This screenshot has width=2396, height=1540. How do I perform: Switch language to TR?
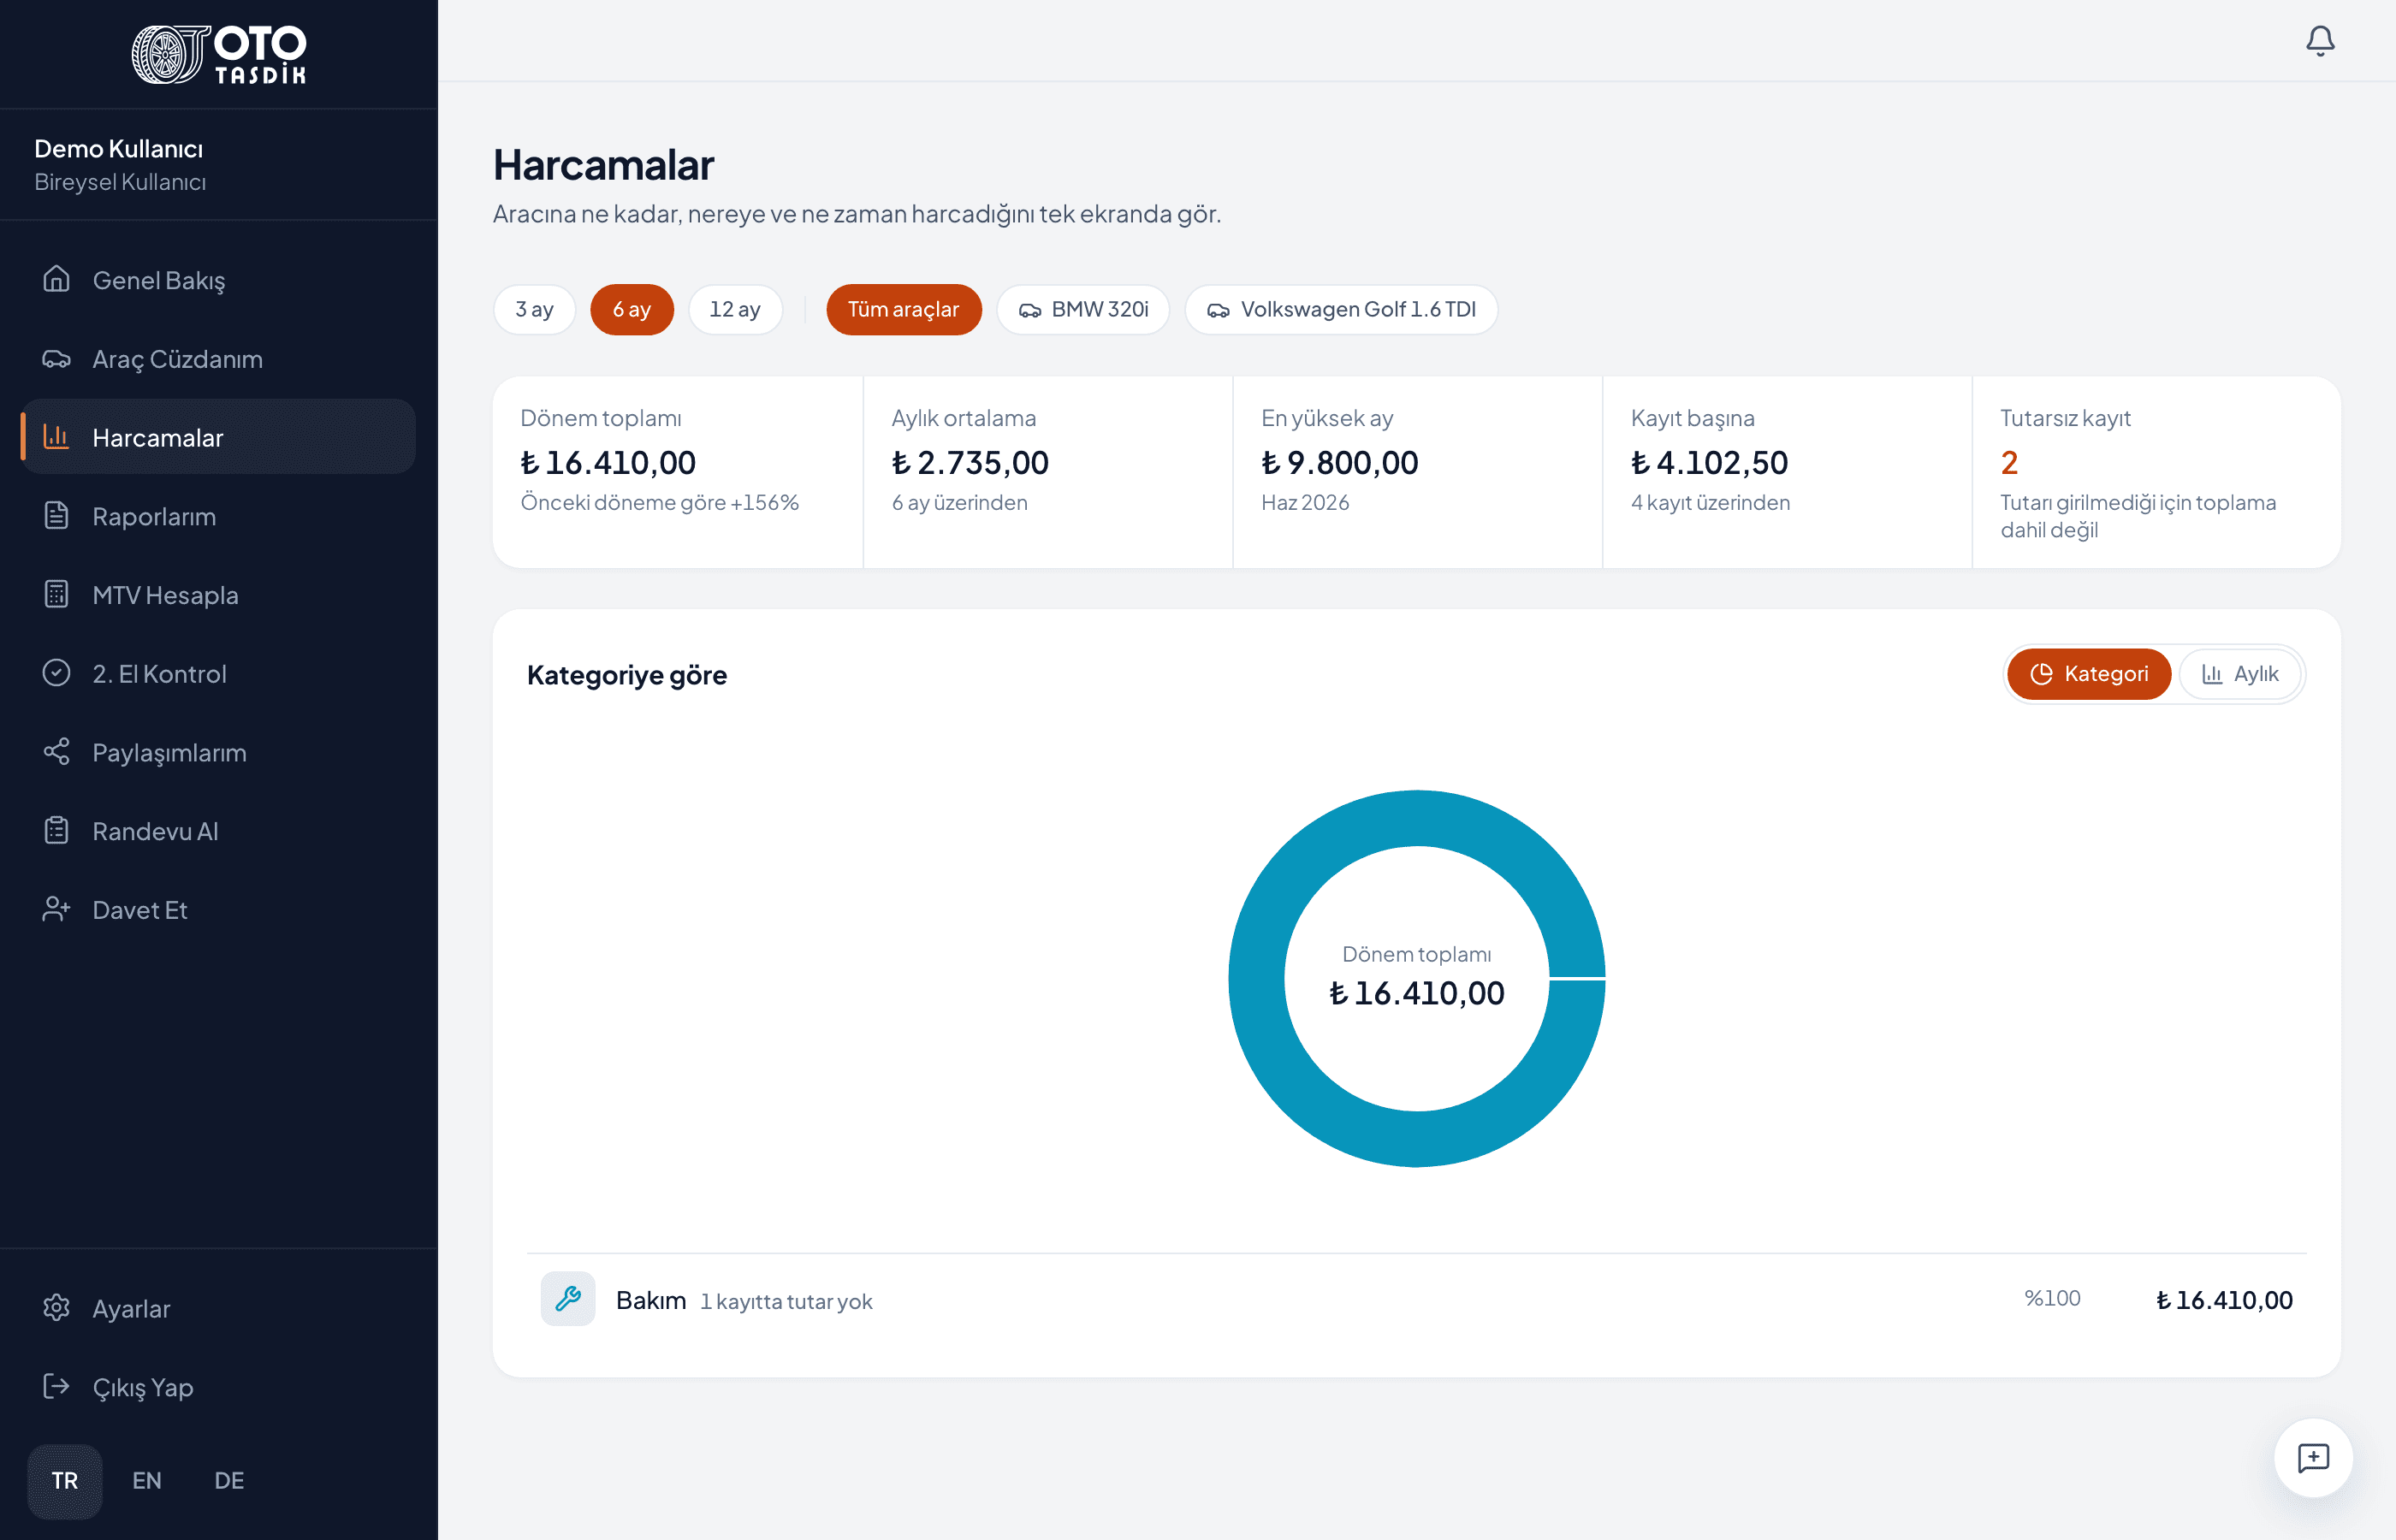(x=65, y=1481)
